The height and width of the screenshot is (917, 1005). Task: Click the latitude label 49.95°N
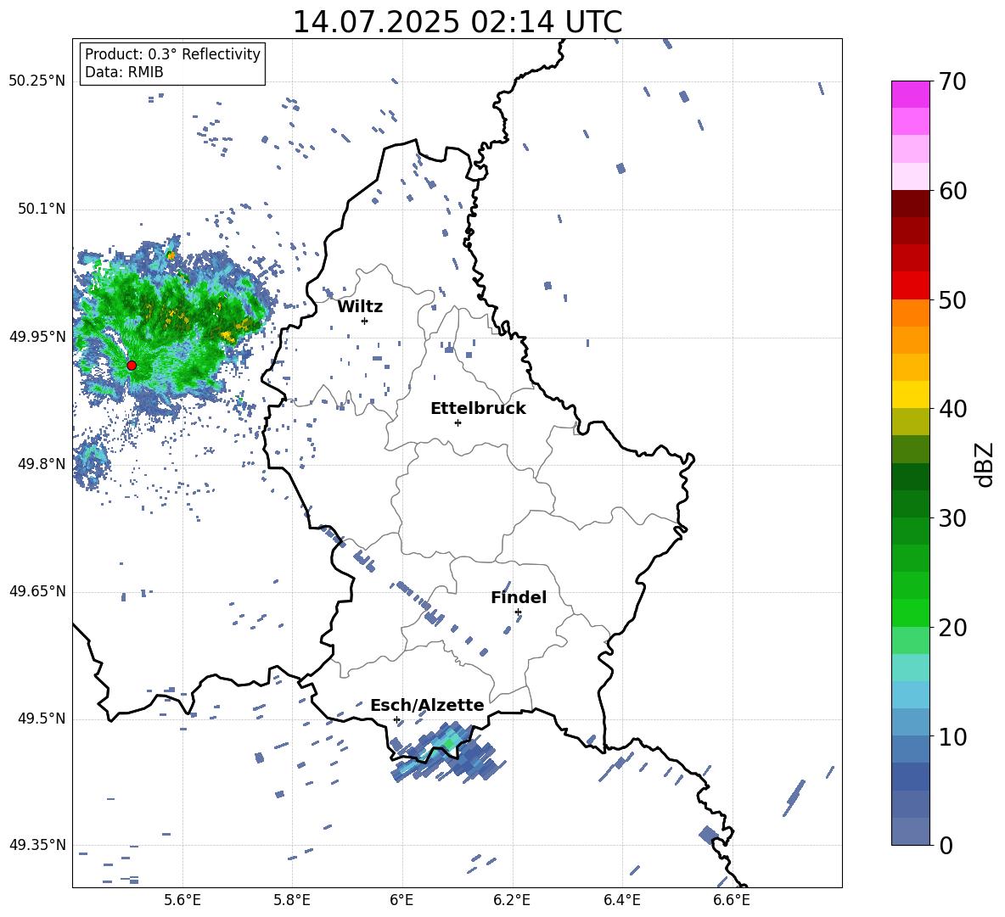pyautogui.click(x=37, y=336)
